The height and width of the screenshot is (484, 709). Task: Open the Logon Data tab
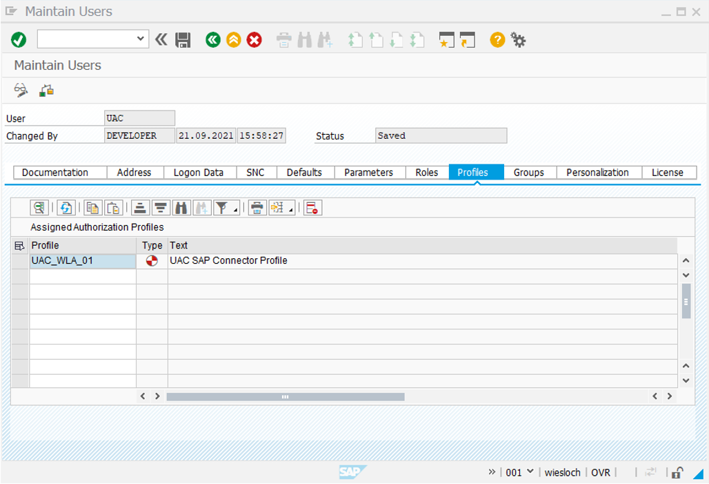coord(198,173)
